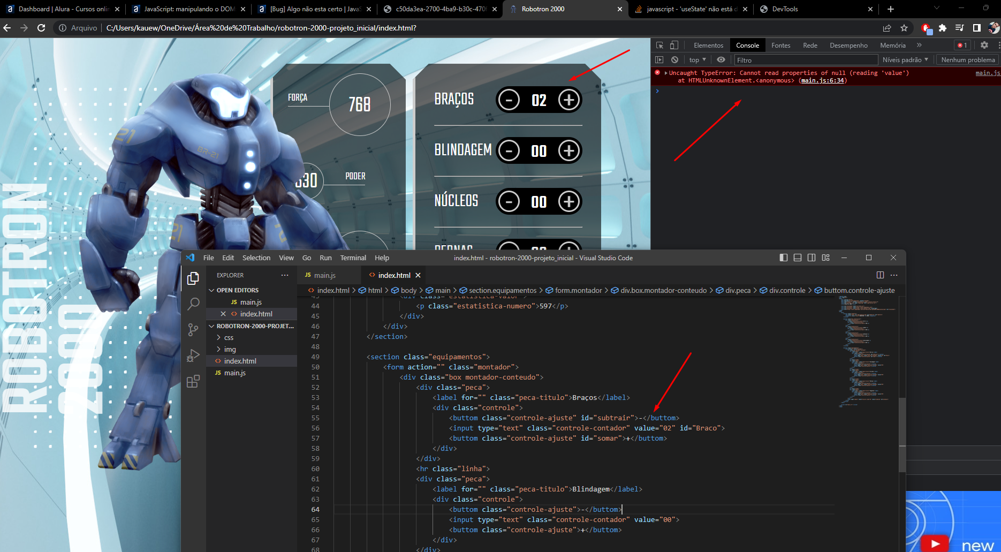Image resolution: width=1001 pixels, height=552 pixels.
Task: Open customize layout icon in VS Code
Action: (826, 258)
